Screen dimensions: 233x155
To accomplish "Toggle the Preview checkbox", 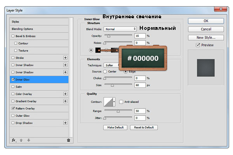I will (198, 45).
